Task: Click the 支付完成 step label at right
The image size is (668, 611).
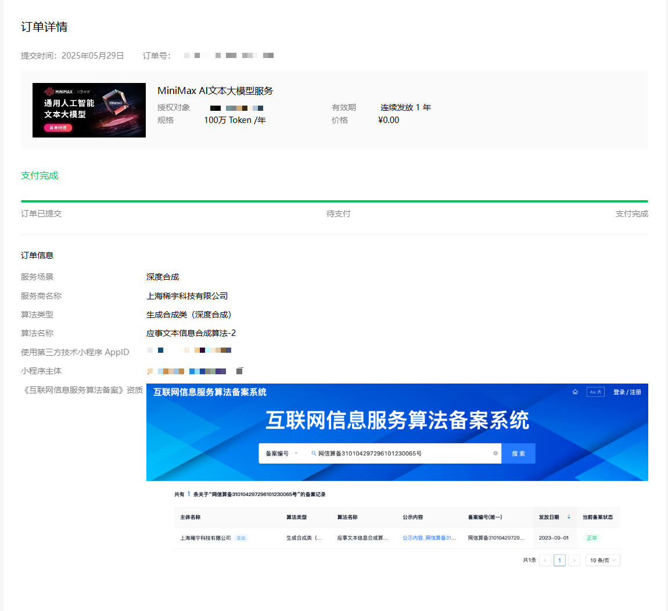Action: 631,214
